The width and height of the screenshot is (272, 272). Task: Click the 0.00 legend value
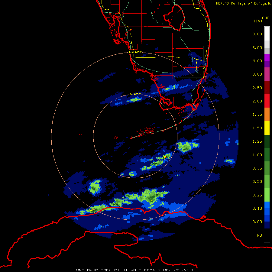pos(257,222)
